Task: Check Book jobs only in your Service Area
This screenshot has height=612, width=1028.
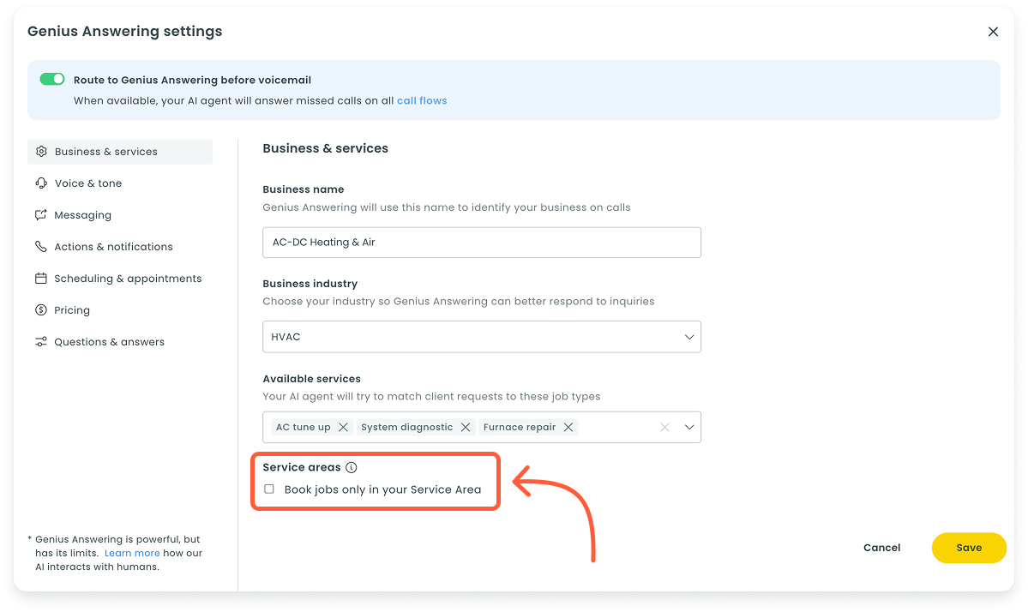Action: [x=269, y=489]
